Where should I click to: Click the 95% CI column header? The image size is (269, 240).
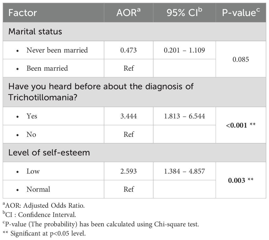click(184, 13)
